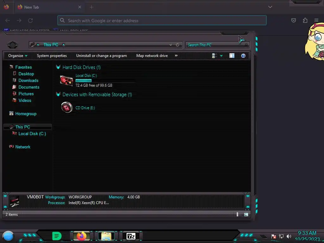Click Map network drive
This screenshot has height=243, width=324.
tap(152, 56)
